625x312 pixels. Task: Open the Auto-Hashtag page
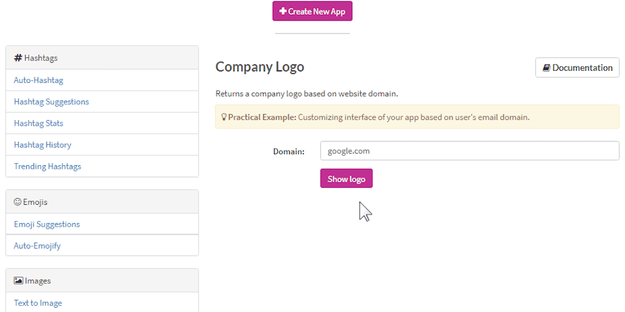[x=38, y=80]
